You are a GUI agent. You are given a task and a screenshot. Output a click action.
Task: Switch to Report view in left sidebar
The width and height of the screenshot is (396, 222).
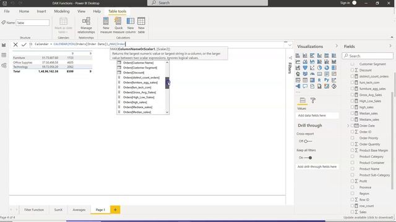point(4,45)
